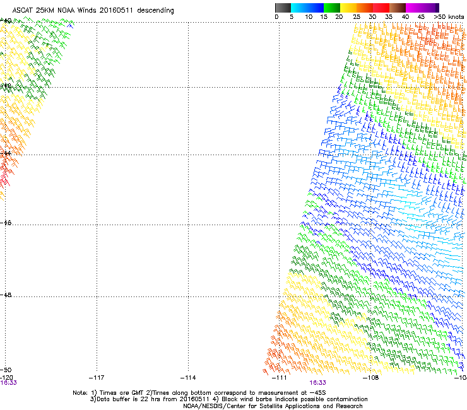Click the '-46' latitude axis label
Viewport: 467px width, 410px height.
click(6, 223)
